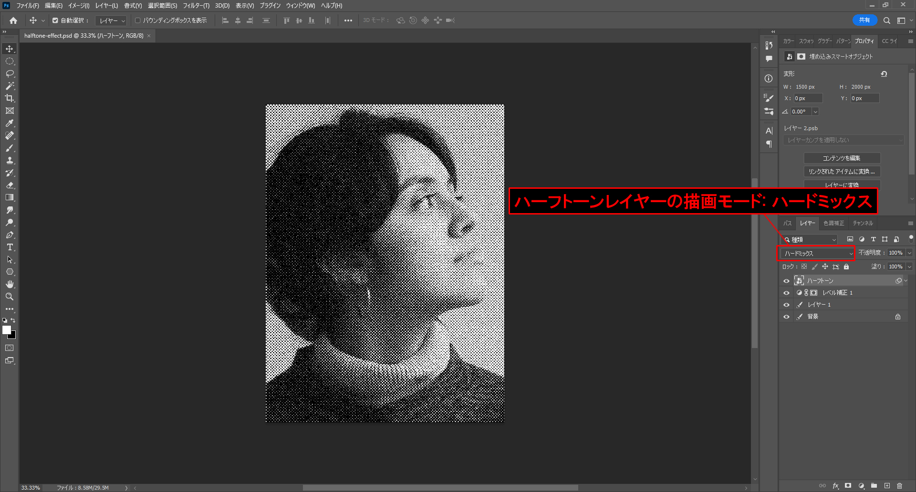
Task: Select the Hand tool
Action: (10, 284)
